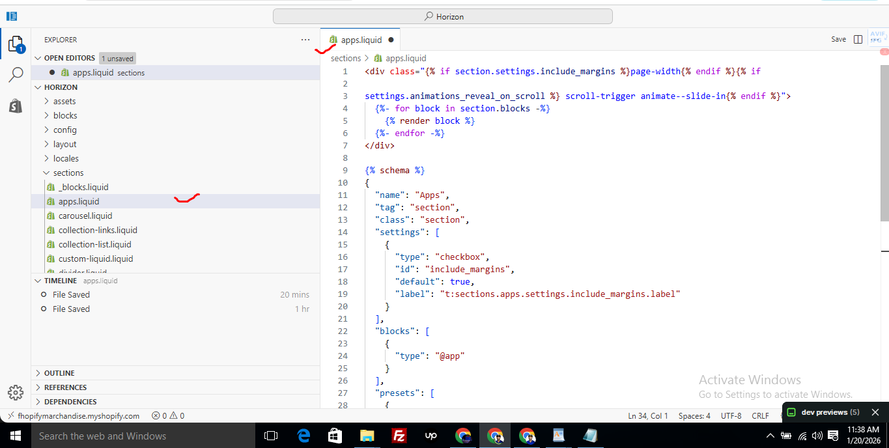This screenshot has width=889, height=448.
Task: Select the apps.liquid editor tab
Action: (361, 40)
